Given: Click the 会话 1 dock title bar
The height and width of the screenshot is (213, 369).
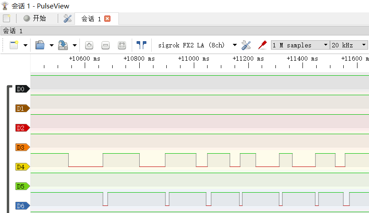Looking at the screenshot, I should 185,31.
